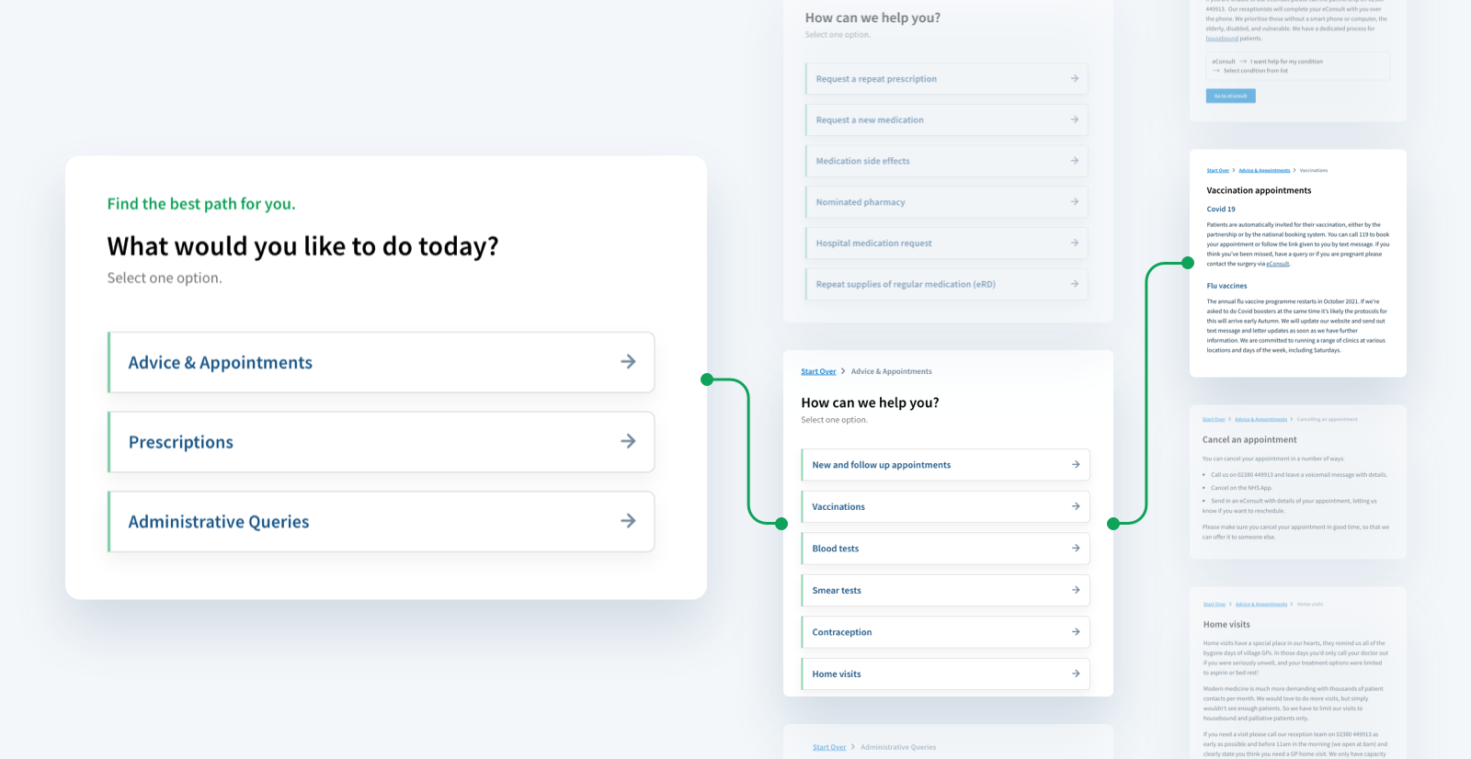Click the Cancelling an appointment breadcrumb label
1471x759 pixels.
tap(1327, 419)
